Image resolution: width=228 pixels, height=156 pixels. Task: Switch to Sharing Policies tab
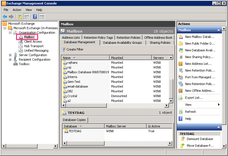pos(160,43)
